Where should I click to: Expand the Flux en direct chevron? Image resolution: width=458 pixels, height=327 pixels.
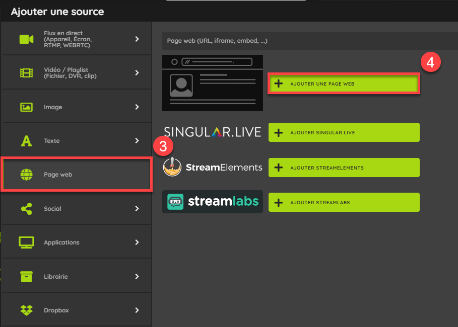[x=137, y=39]
